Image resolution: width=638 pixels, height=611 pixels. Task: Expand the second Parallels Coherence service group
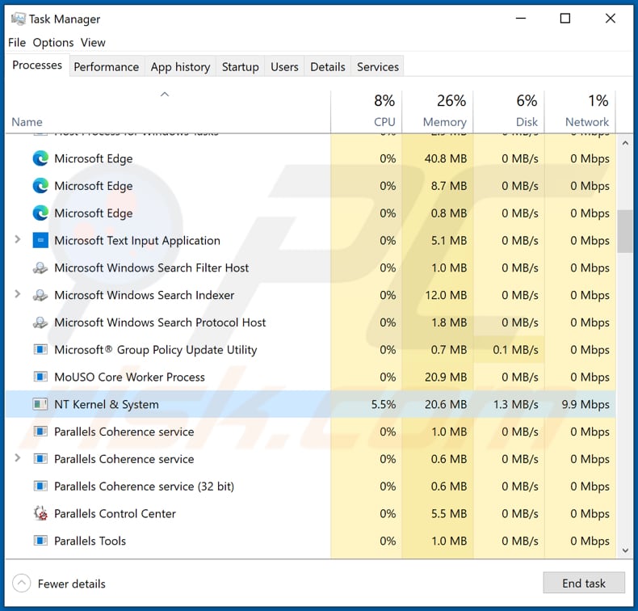[x=17, y=458]
